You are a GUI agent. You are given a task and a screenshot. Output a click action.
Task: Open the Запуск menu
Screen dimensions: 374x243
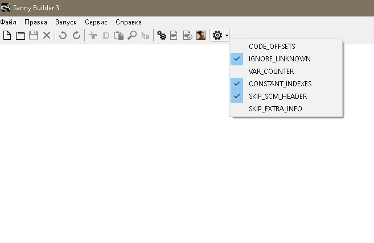coord(66,22)
